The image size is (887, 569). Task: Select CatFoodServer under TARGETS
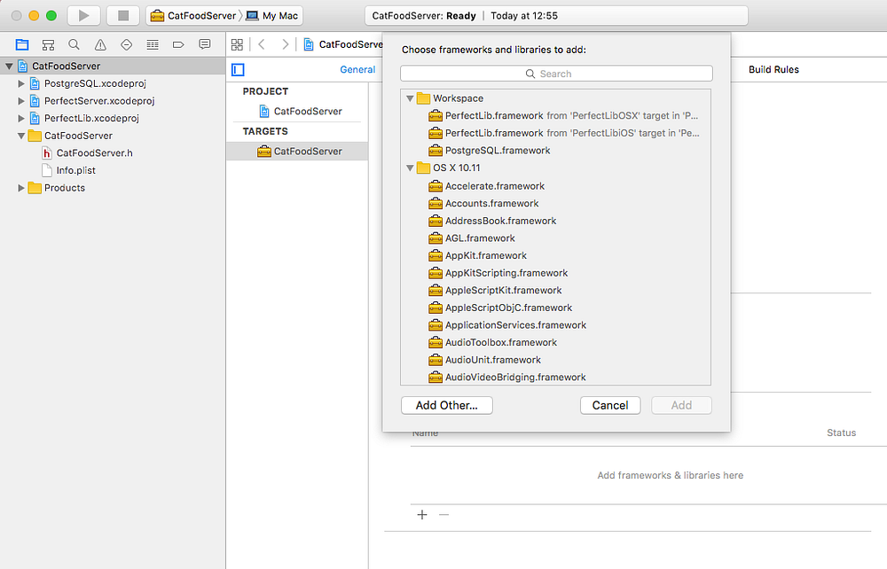point(299,152)
